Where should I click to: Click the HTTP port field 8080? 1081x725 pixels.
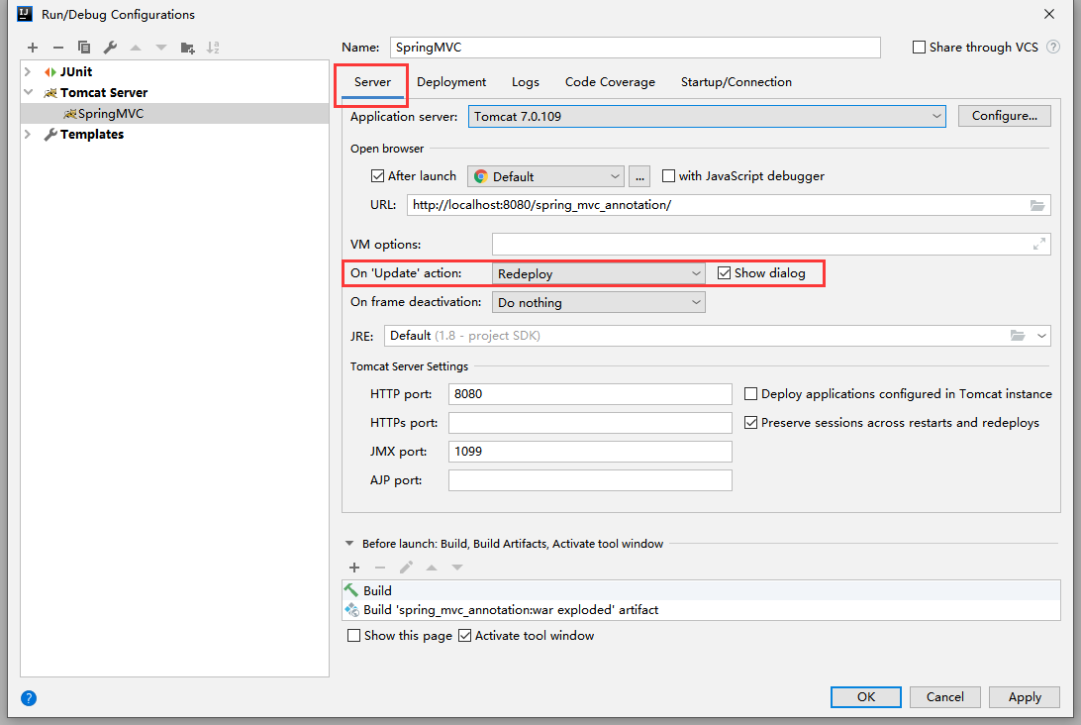[590, 394]
